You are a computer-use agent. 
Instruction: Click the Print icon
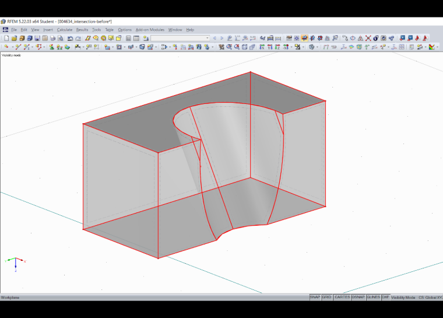click(52, 38)
